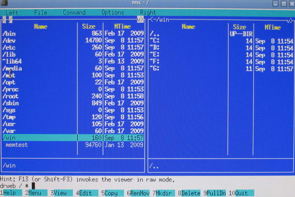Sort left panel by Name column header

[41, 27]
